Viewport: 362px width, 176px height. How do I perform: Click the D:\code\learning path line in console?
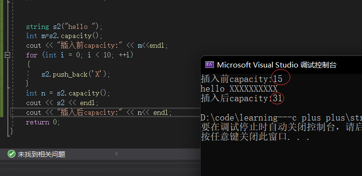click(x=281, y=118)
